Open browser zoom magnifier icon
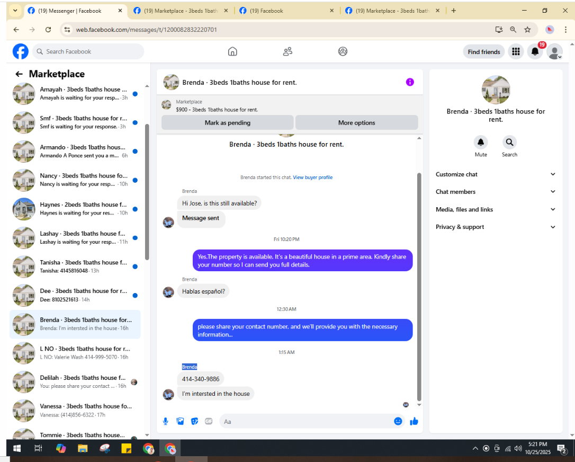575x462 pixels. coord(513,30)
